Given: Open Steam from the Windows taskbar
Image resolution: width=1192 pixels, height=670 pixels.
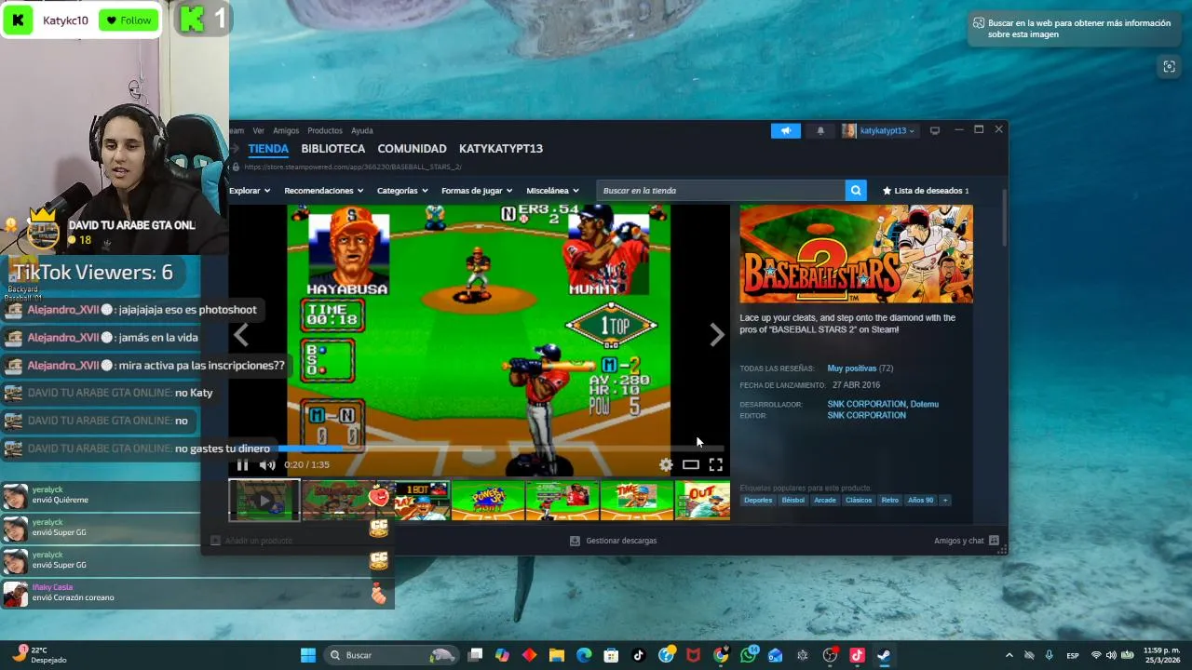Looking at the screenshot, I should coord(884,655).
